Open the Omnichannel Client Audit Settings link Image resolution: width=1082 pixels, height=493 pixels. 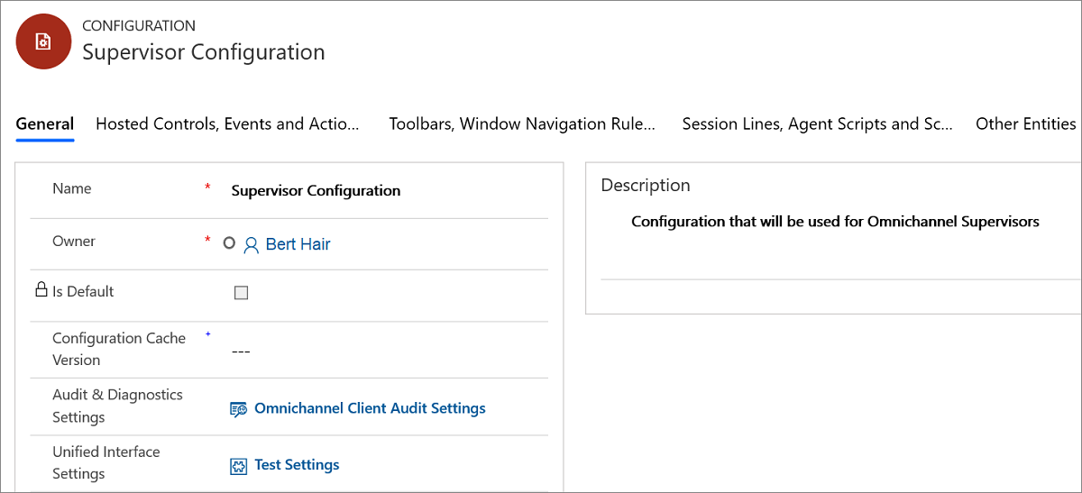coord(370,408)
